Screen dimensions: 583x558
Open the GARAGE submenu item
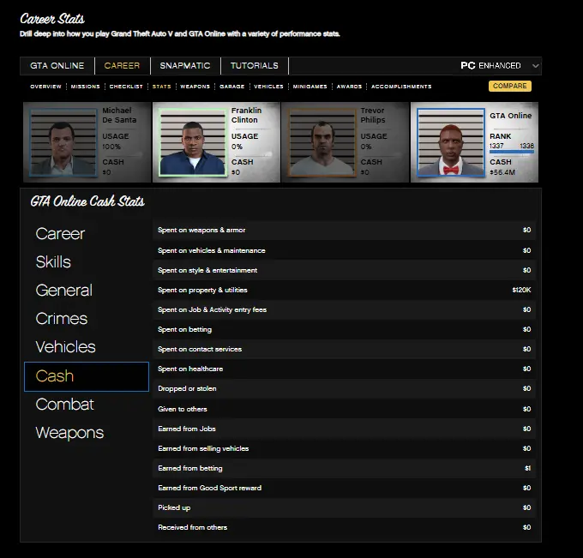click(x=232, y=87)
